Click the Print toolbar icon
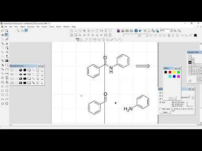202x151 pixels. tap(131, 31)
